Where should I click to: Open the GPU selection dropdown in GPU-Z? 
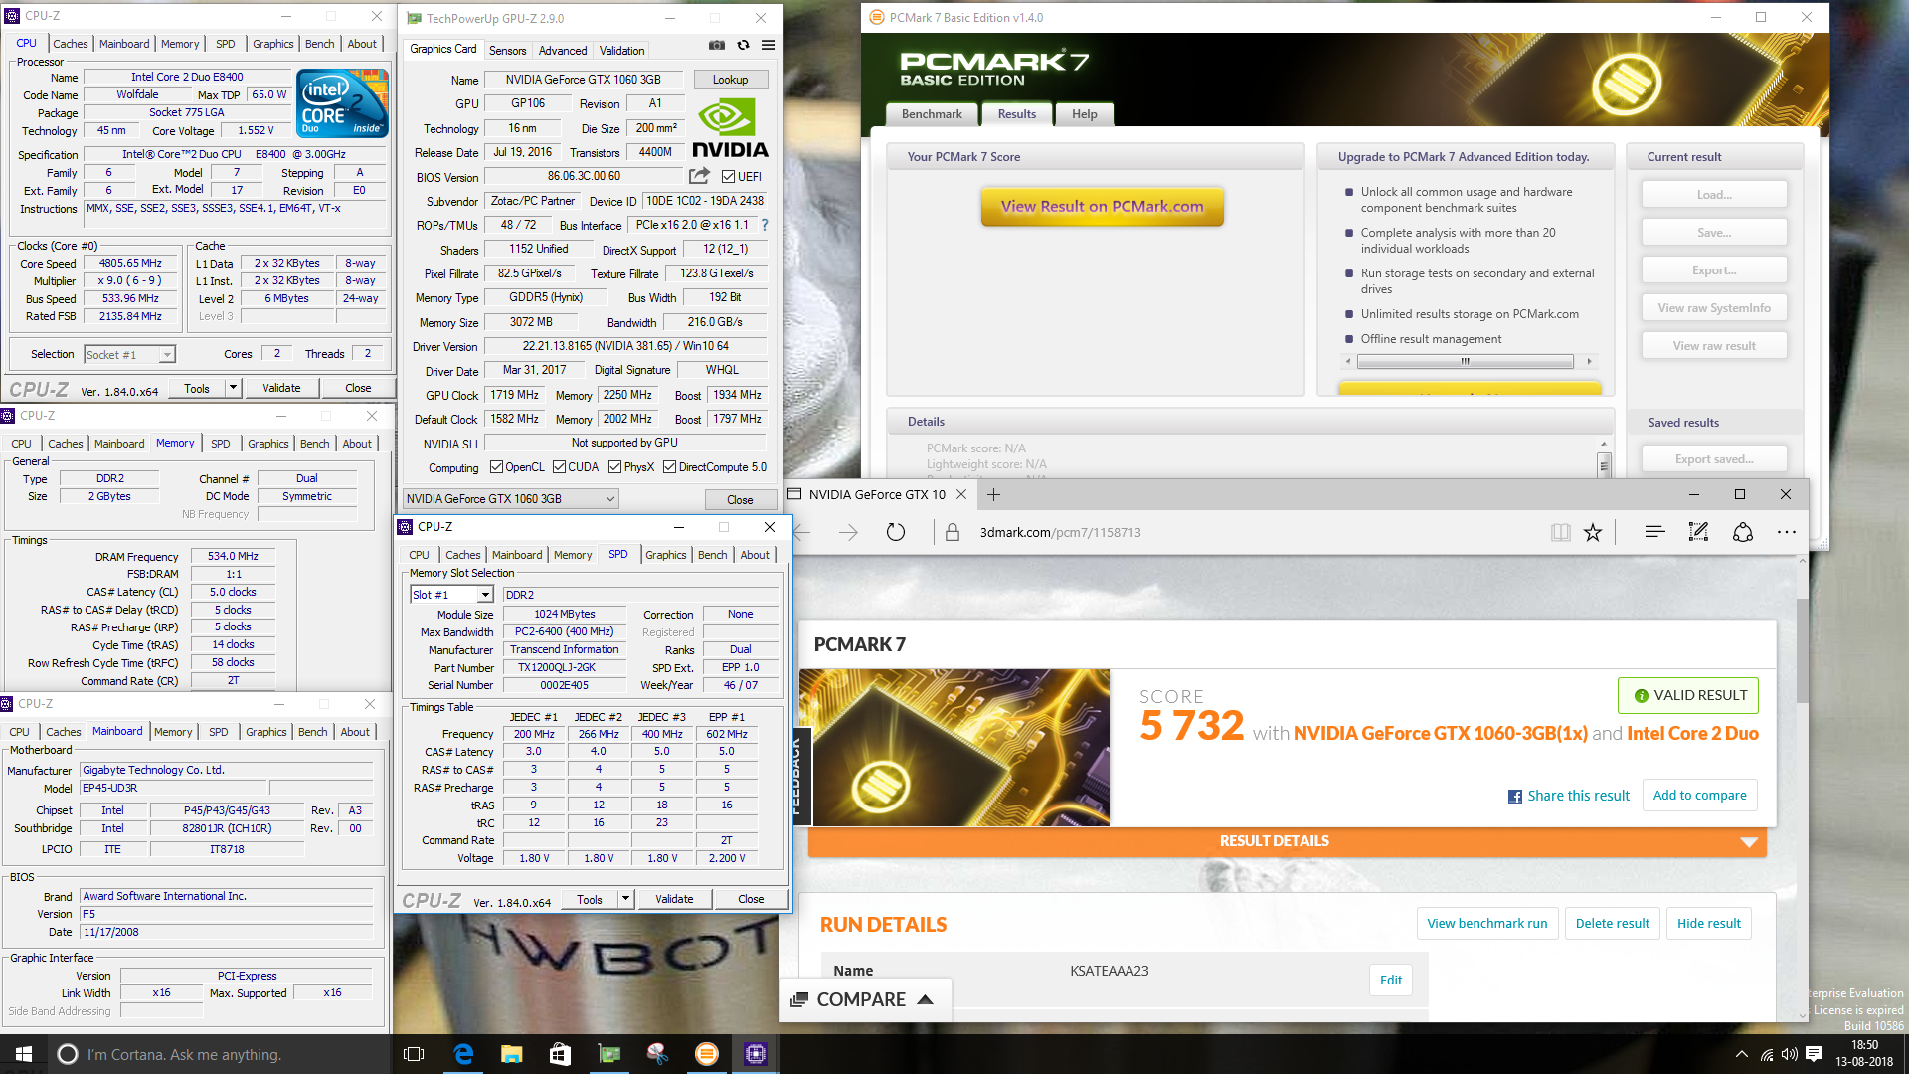pyautogui.click(x=511, y=499)
